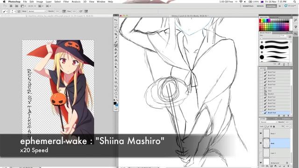The width and height of the screenshot is (299, 168).
Task: Open the Window menu
Action: click(x=101, y=1)
